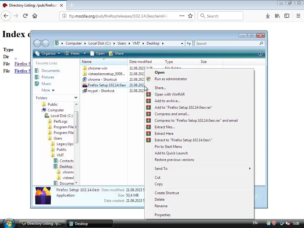Expand the breadcrumb arrow after Users
The image size is (304, 228).
129,43
